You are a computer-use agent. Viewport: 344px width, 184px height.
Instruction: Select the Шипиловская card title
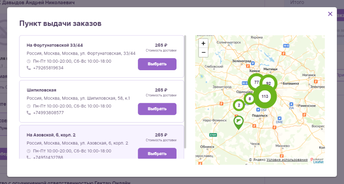click(x=42, y=90)
